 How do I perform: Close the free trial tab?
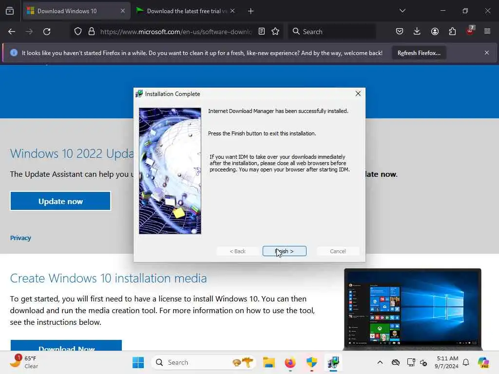coord(232,11)
